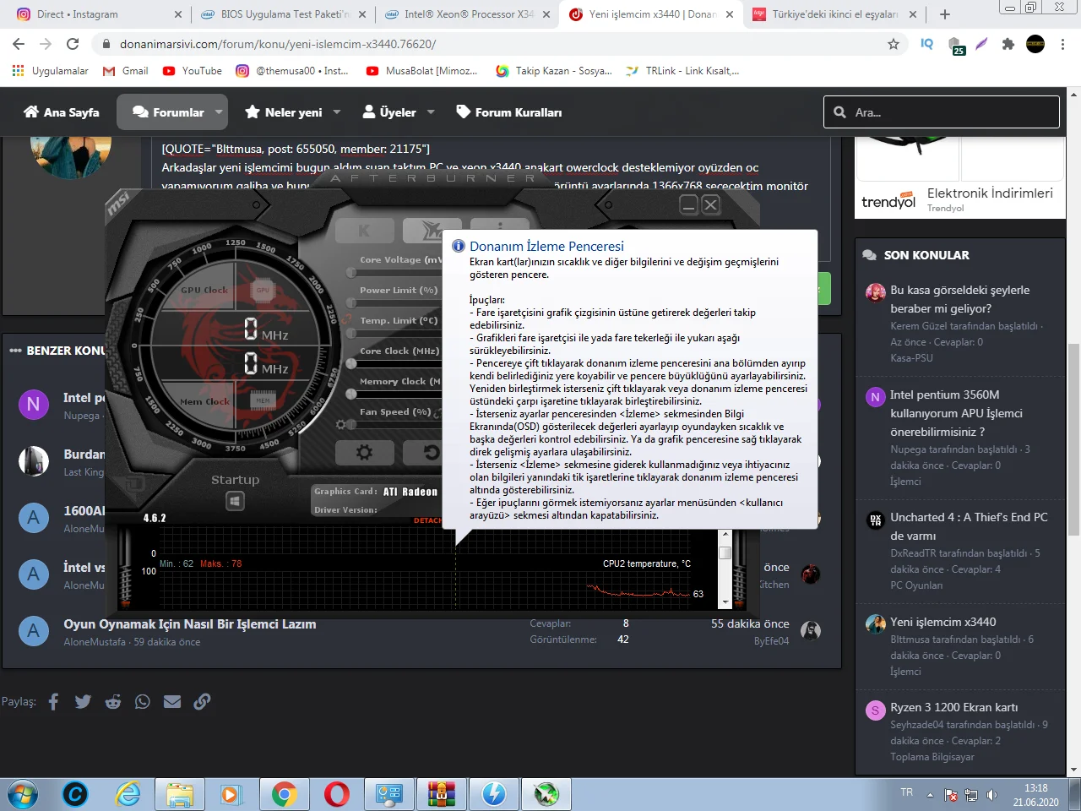Expand the Üyeler dropdown arrow
The image size is (1081, 811).
(431, 112)
